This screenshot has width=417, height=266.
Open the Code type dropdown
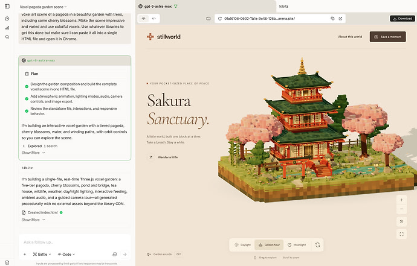[66, 254]
